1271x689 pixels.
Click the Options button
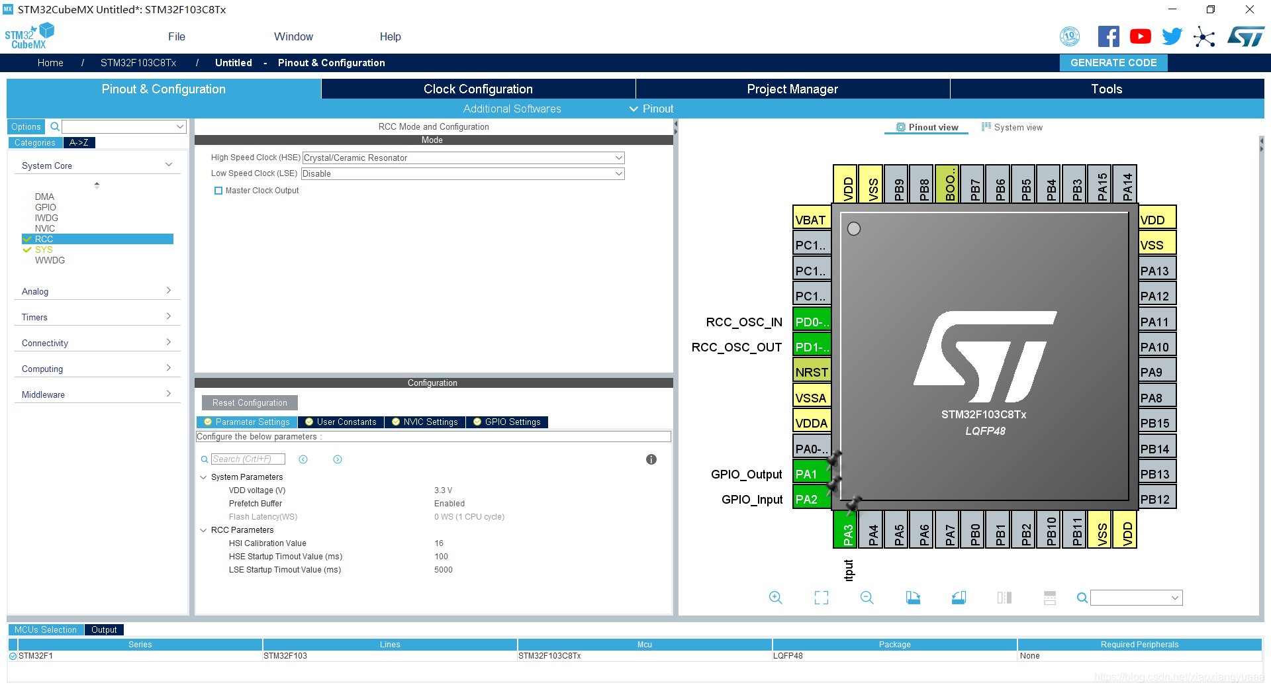26,126
